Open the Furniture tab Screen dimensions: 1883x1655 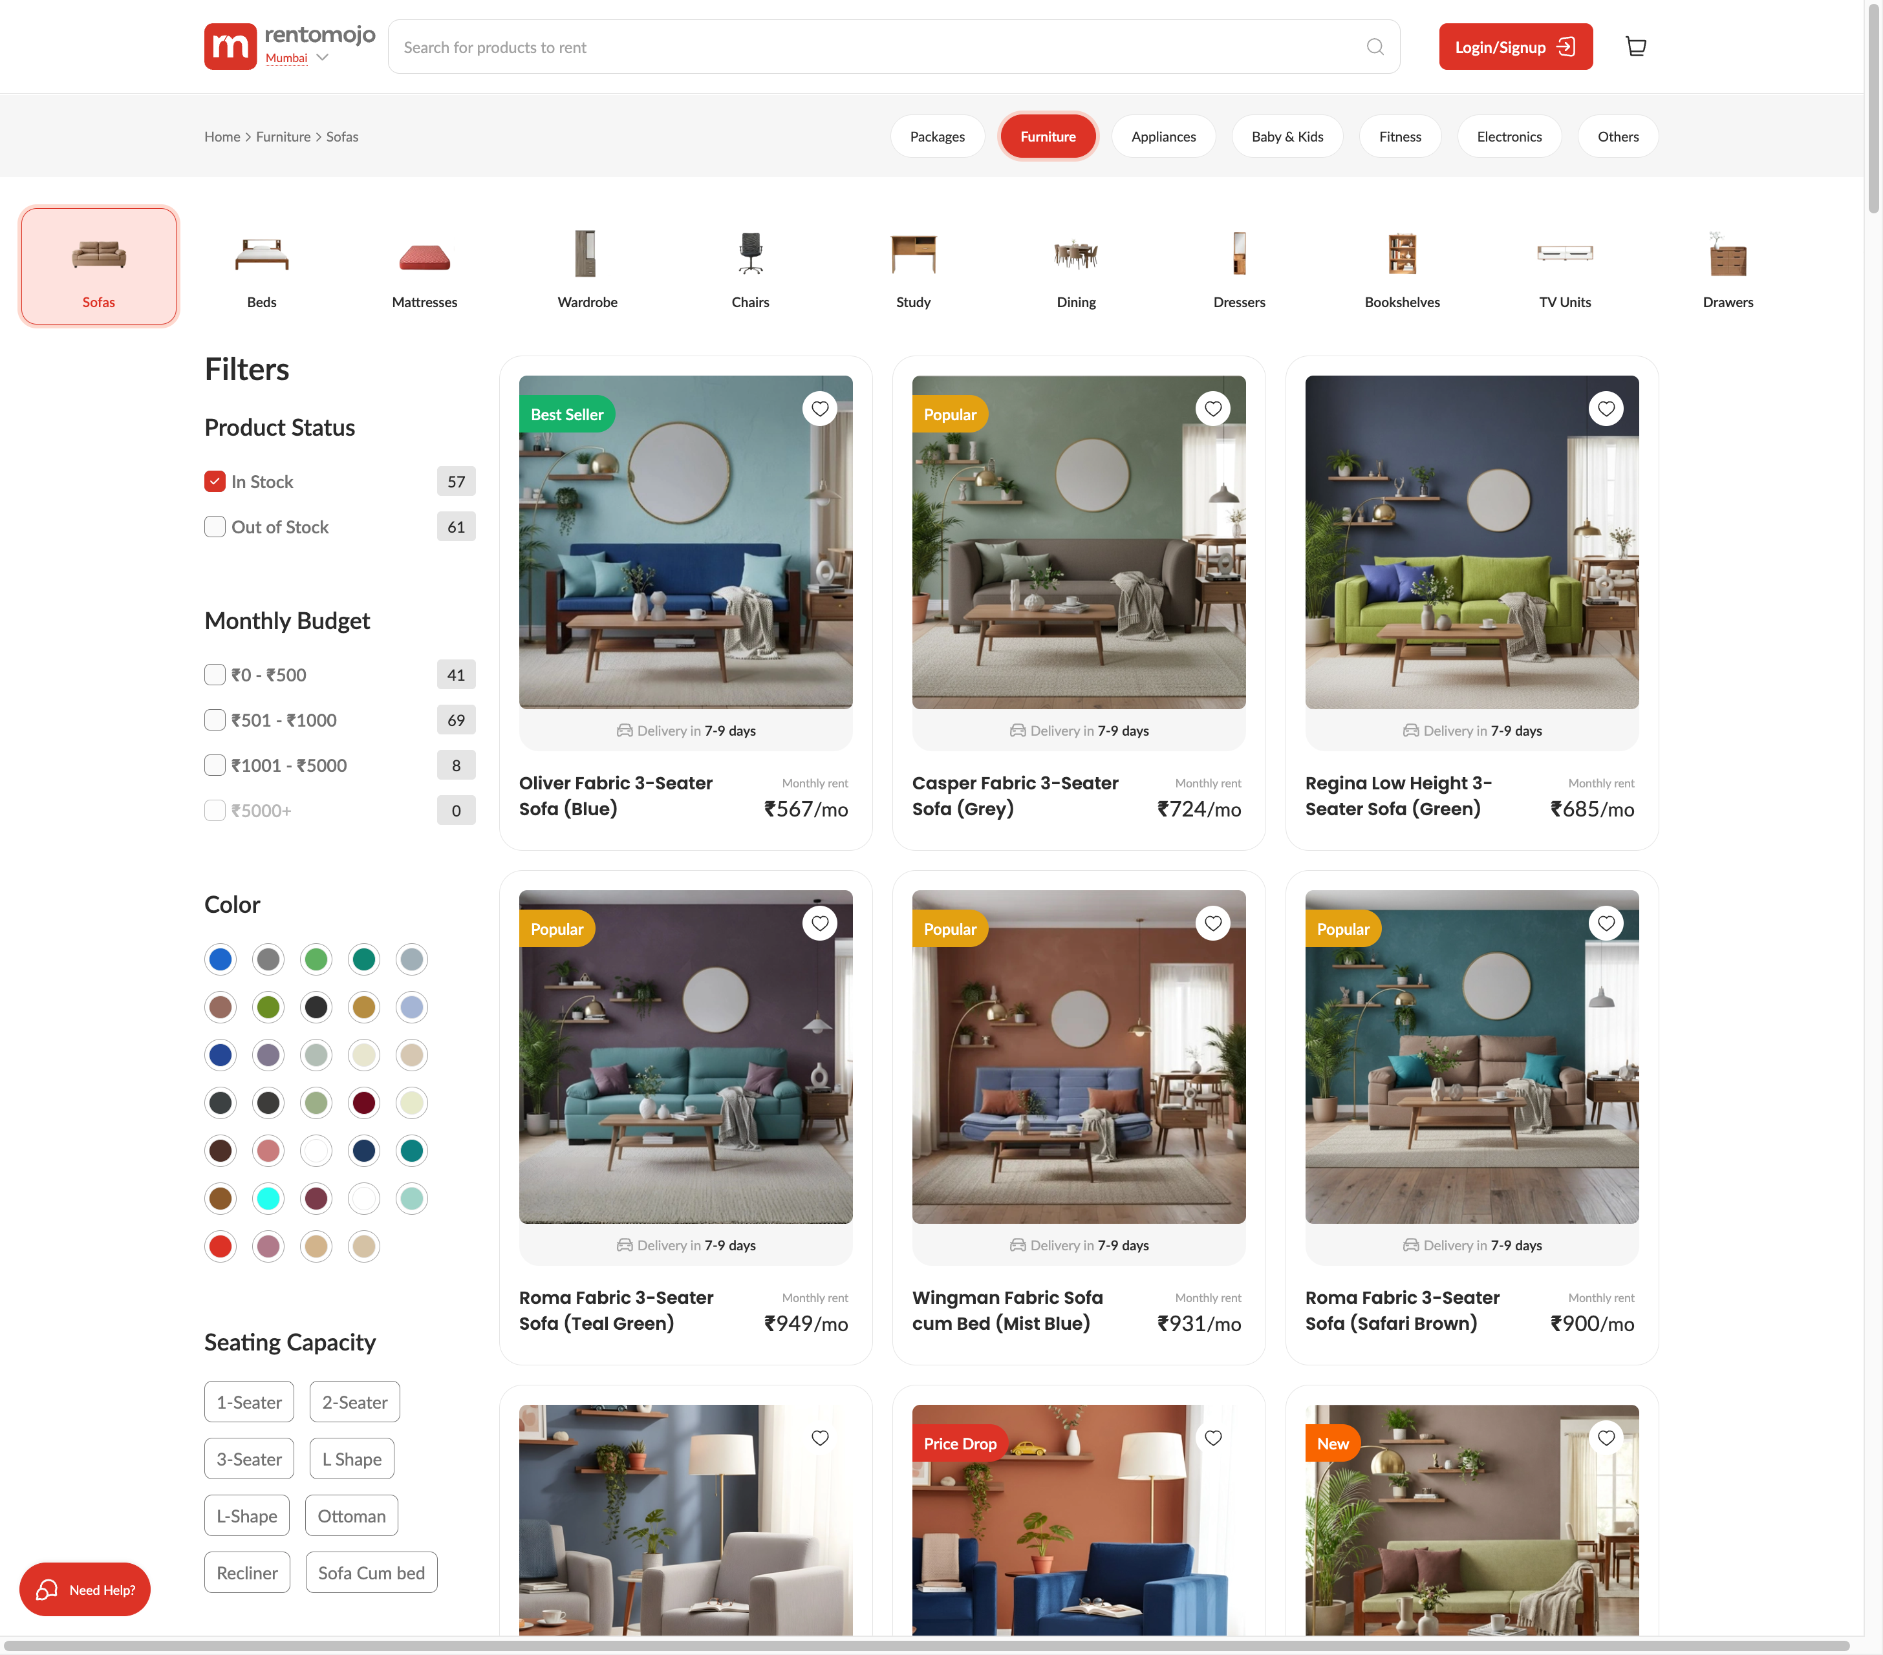point(1048,136)
